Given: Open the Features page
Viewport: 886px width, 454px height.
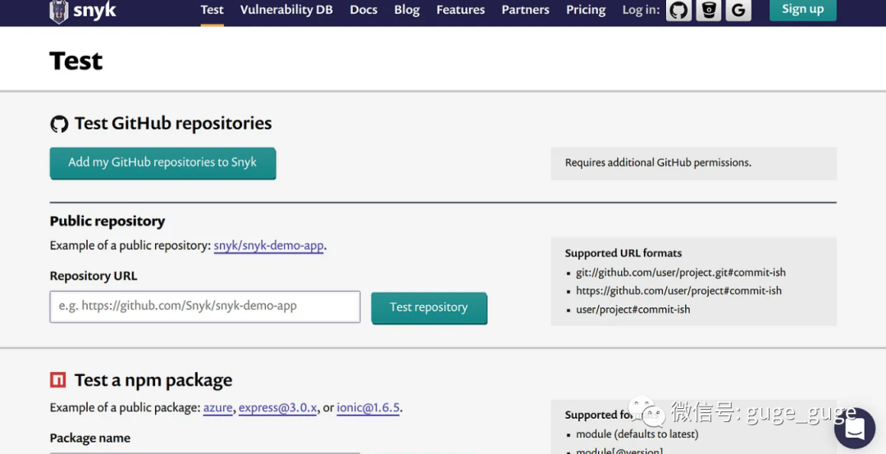Looking at the screenshot, I should pyautogui.click(x=460, y=10).
